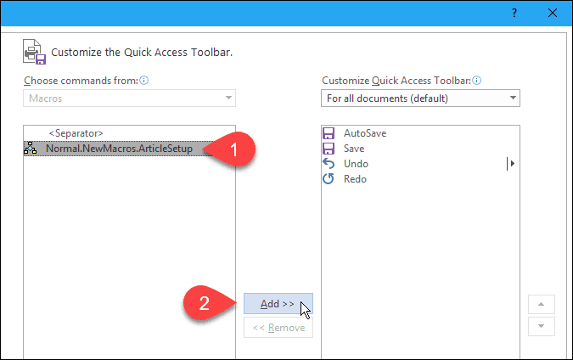Expand the Undo split-button arrow

[512, 164]
